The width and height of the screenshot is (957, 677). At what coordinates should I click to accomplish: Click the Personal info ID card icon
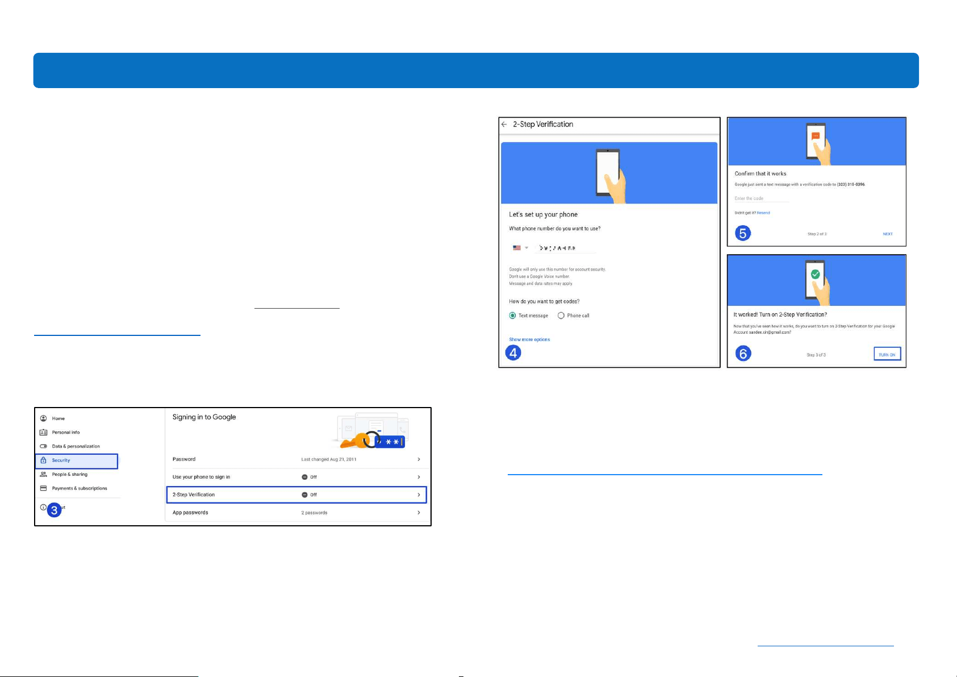click(x=43, y=433)
